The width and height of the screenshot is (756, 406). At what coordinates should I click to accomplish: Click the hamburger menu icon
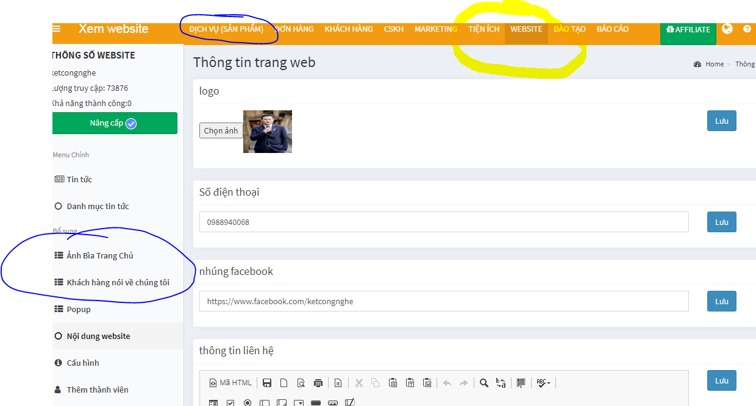(57, 29)
